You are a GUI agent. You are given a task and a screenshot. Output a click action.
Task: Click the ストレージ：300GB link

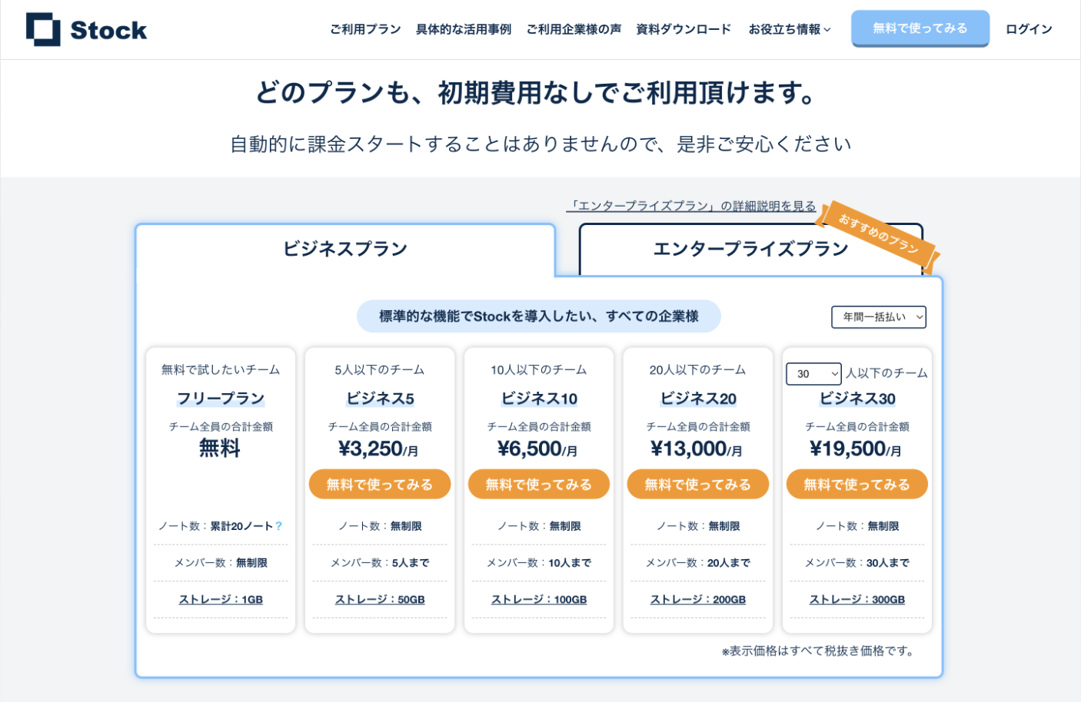[857, 600]
